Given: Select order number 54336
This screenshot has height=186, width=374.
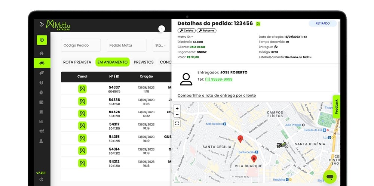Looking at the screenshot, I should (114, 100).
